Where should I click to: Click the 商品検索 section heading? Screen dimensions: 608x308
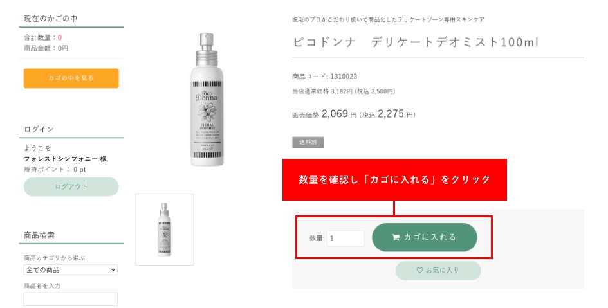click(39, 235)
